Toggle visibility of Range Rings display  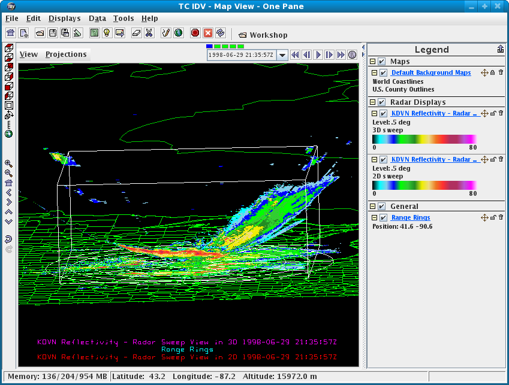click(x=383, y=218)
